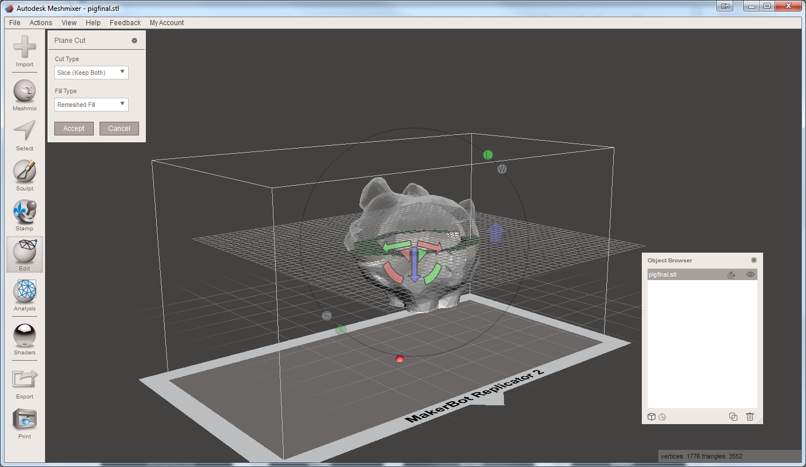Image resolution: width=806 pixels, height=467 pixels.
Task: Open the Feedback menu
Action: (x=125, y=23)
